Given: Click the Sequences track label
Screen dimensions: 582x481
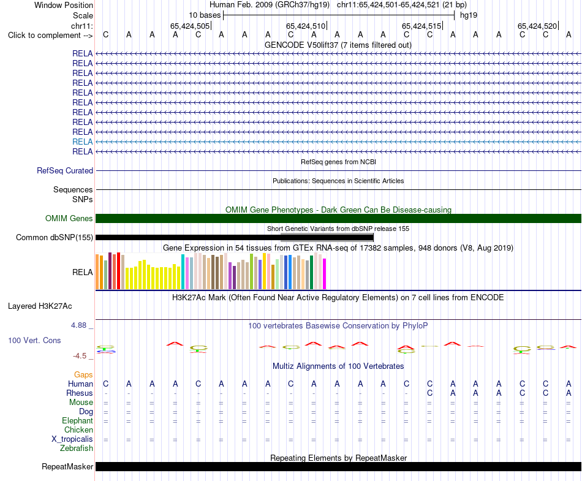Looking at the screenshot, I should point(73,190).
